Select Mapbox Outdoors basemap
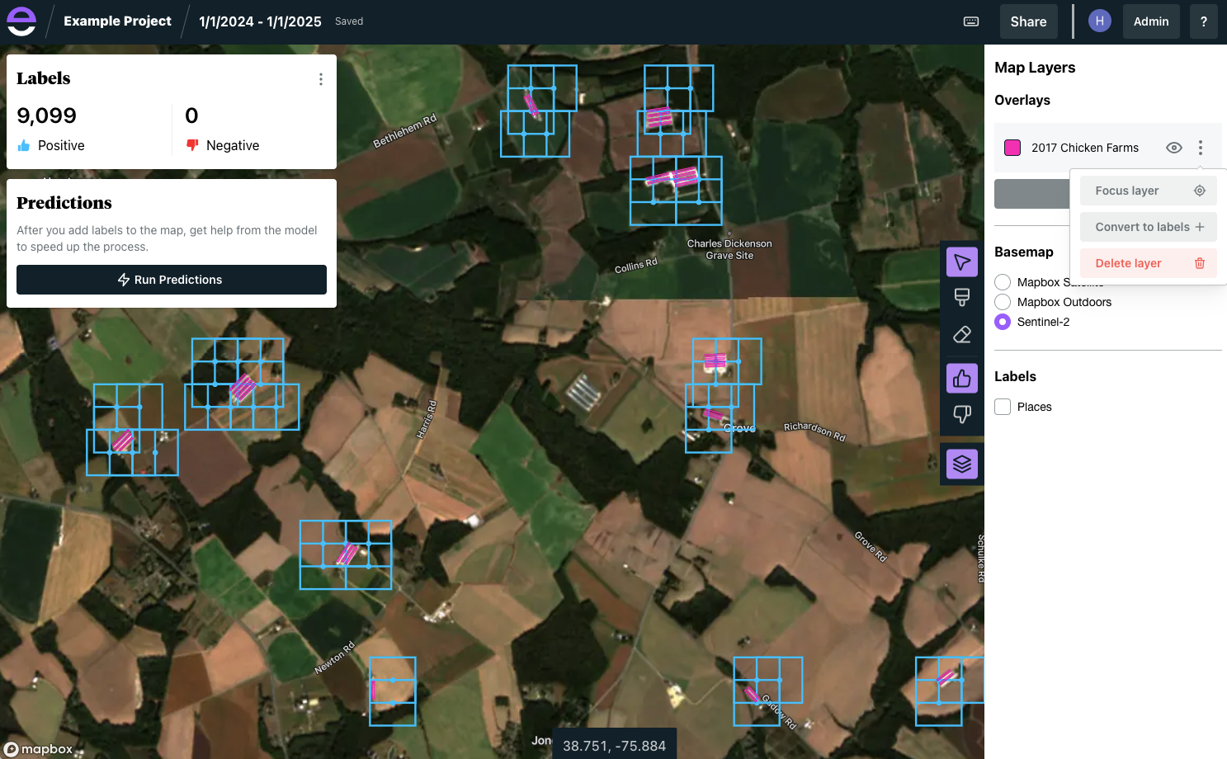Screen dimensions: 1227x759 click(1003, 302)
